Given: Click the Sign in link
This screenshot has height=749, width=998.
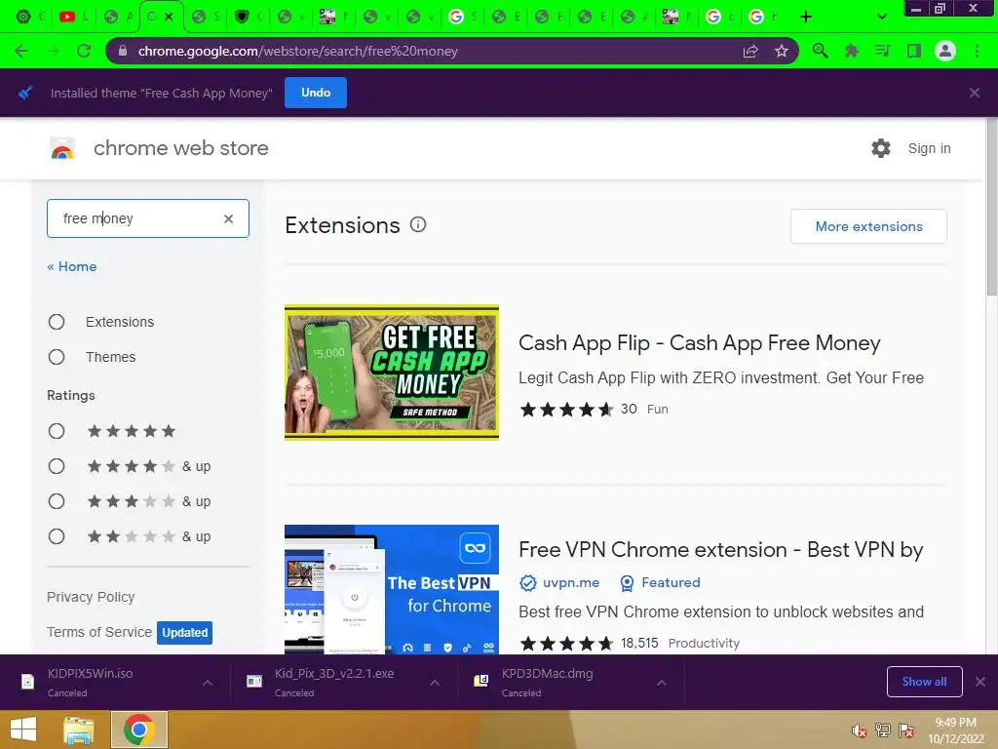Looking at the screenshot, I should click(929, 148).
